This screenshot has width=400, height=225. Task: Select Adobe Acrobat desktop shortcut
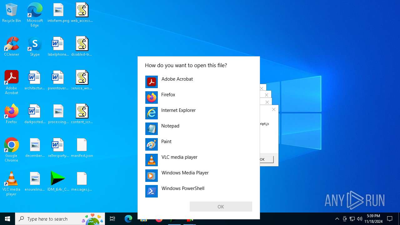[12, 82]
